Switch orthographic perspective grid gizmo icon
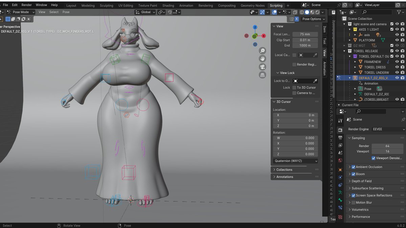The width and height of the screenshot is (406, 228). coord(262,75)
